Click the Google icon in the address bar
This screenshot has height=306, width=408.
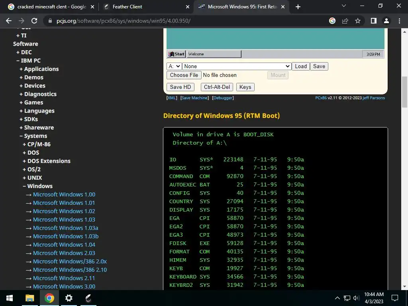tap(332, 21)
